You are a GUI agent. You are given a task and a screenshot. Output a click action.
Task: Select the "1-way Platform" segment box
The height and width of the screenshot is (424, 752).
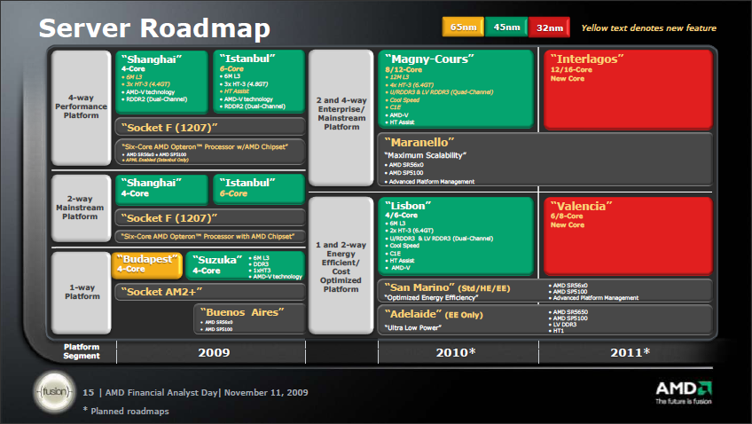(81, 292)
